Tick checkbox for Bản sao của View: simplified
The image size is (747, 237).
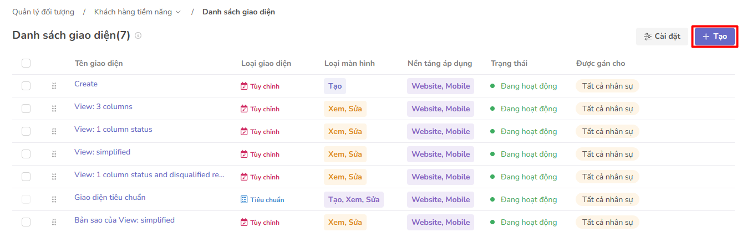[26, 222]
